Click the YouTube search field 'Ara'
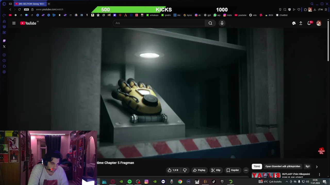 pyautogui.click(x=159, y=23)
